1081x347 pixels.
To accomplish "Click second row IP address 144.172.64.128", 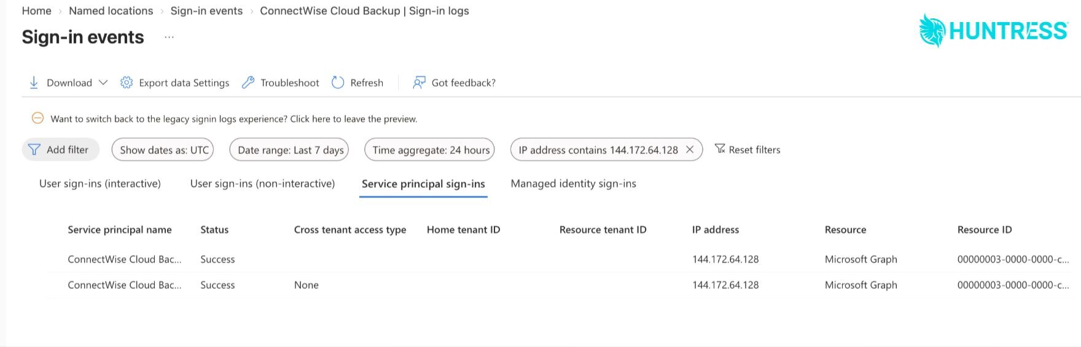I will (725, 285).
